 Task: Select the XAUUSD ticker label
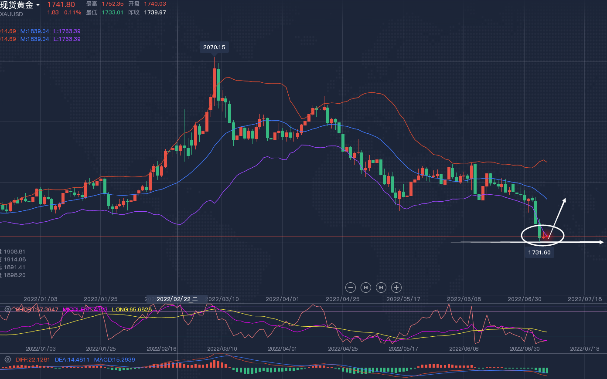tap(12, 14)
